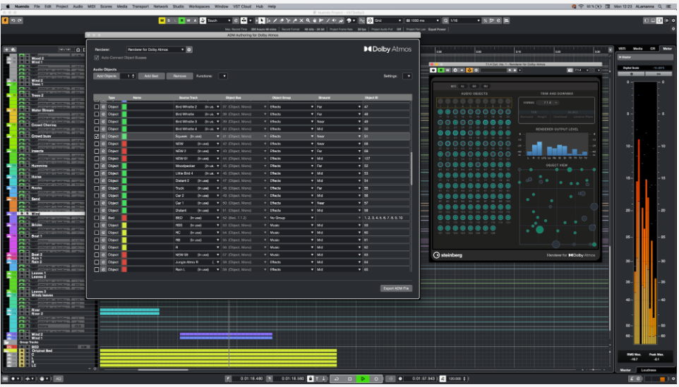Screen dimensions: 679x387
Task: Click undo arrow in top-left toolbar
Action: [x=13, y=20]
